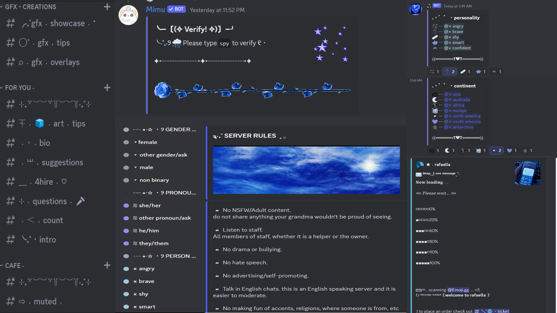Click the plus icon beside GFX - CREATIONS

point(107,7)
